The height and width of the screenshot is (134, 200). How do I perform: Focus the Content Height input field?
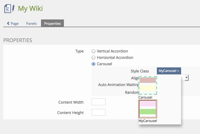pyautogui.click(x=99, y=112)
